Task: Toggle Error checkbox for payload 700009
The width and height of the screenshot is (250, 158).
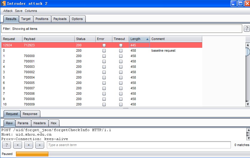Action: click(x=104, y=105)
